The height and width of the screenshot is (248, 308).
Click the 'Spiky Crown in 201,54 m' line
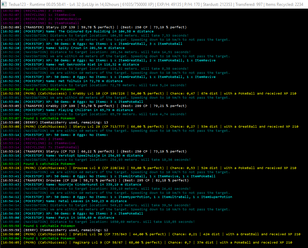tap(63, 48)
